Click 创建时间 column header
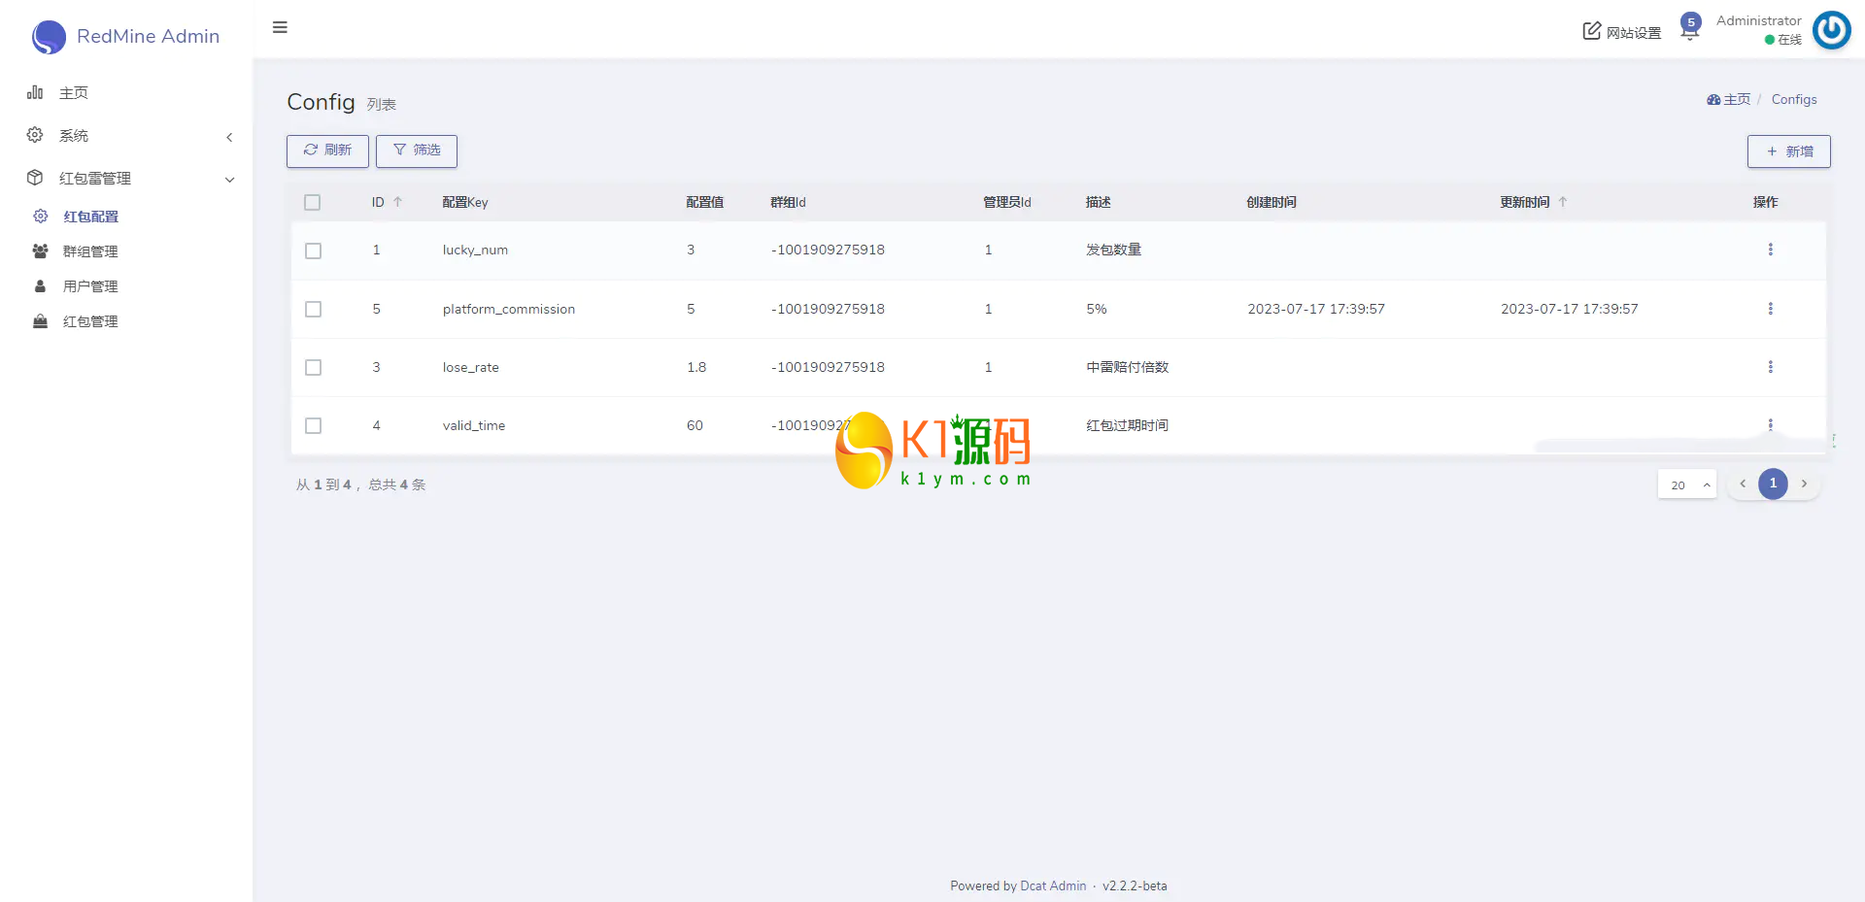 pos(1272,202)
